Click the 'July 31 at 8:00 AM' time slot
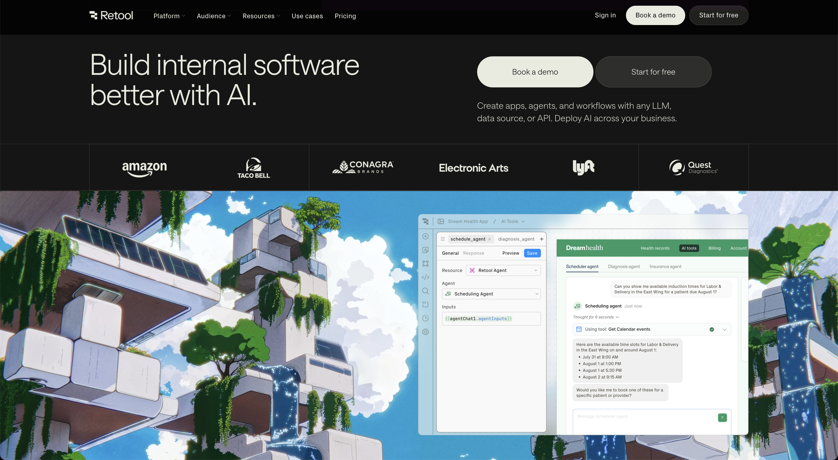Image resolution: width=838 pixels, height=460 pixels. coord(600,357)
